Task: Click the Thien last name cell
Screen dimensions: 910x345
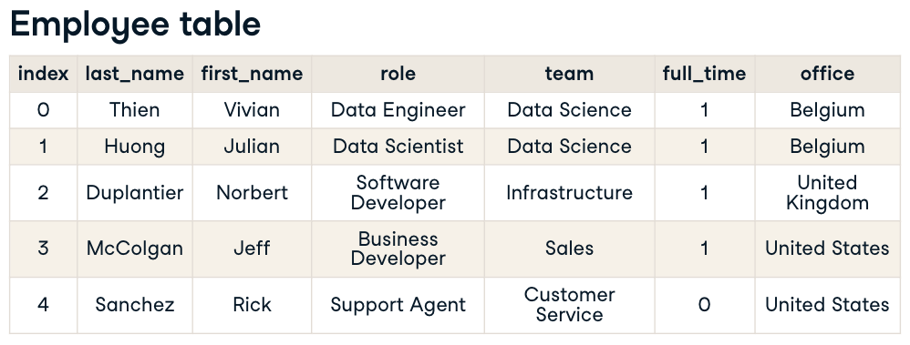Action: point(135,110)
